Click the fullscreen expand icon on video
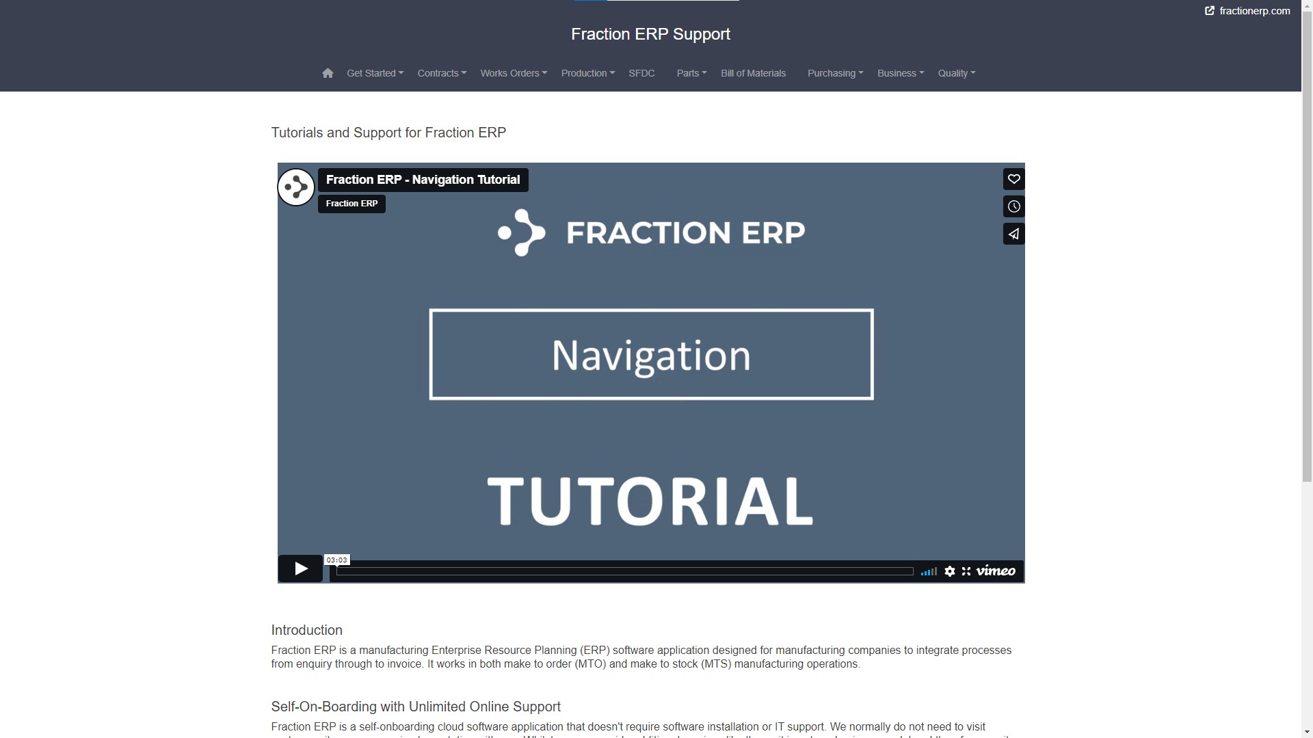 [967, 571]
